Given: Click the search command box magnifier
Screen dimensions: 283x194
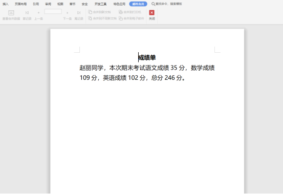Looking at the screenshot, I should click(x=153, y=4).
